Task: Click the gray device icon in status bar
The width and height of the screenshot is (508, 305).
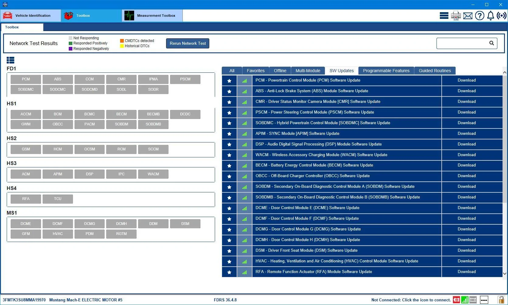Action: (x=473, y=300)
